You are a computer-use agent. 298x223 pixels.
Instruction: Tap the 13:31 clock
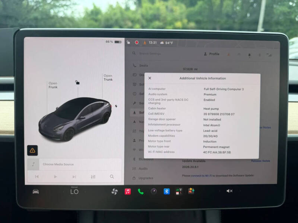click(153, 43)
